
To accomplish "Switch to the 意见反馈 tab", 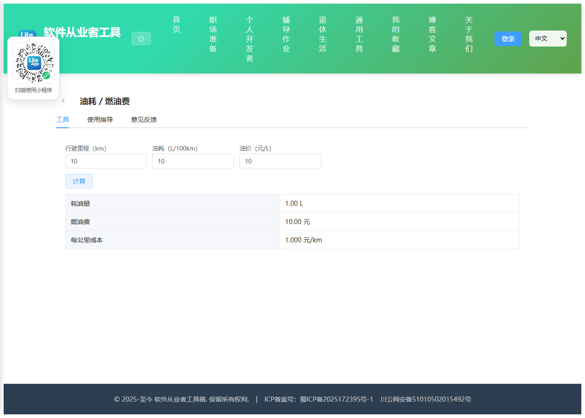I will point(144,120).
